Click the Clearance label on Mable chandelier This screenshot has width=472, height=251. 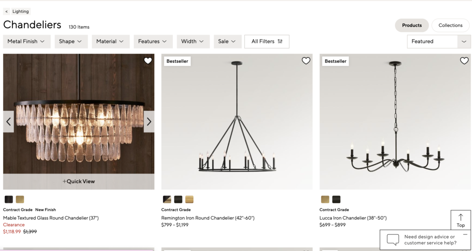tap(14, 225)
